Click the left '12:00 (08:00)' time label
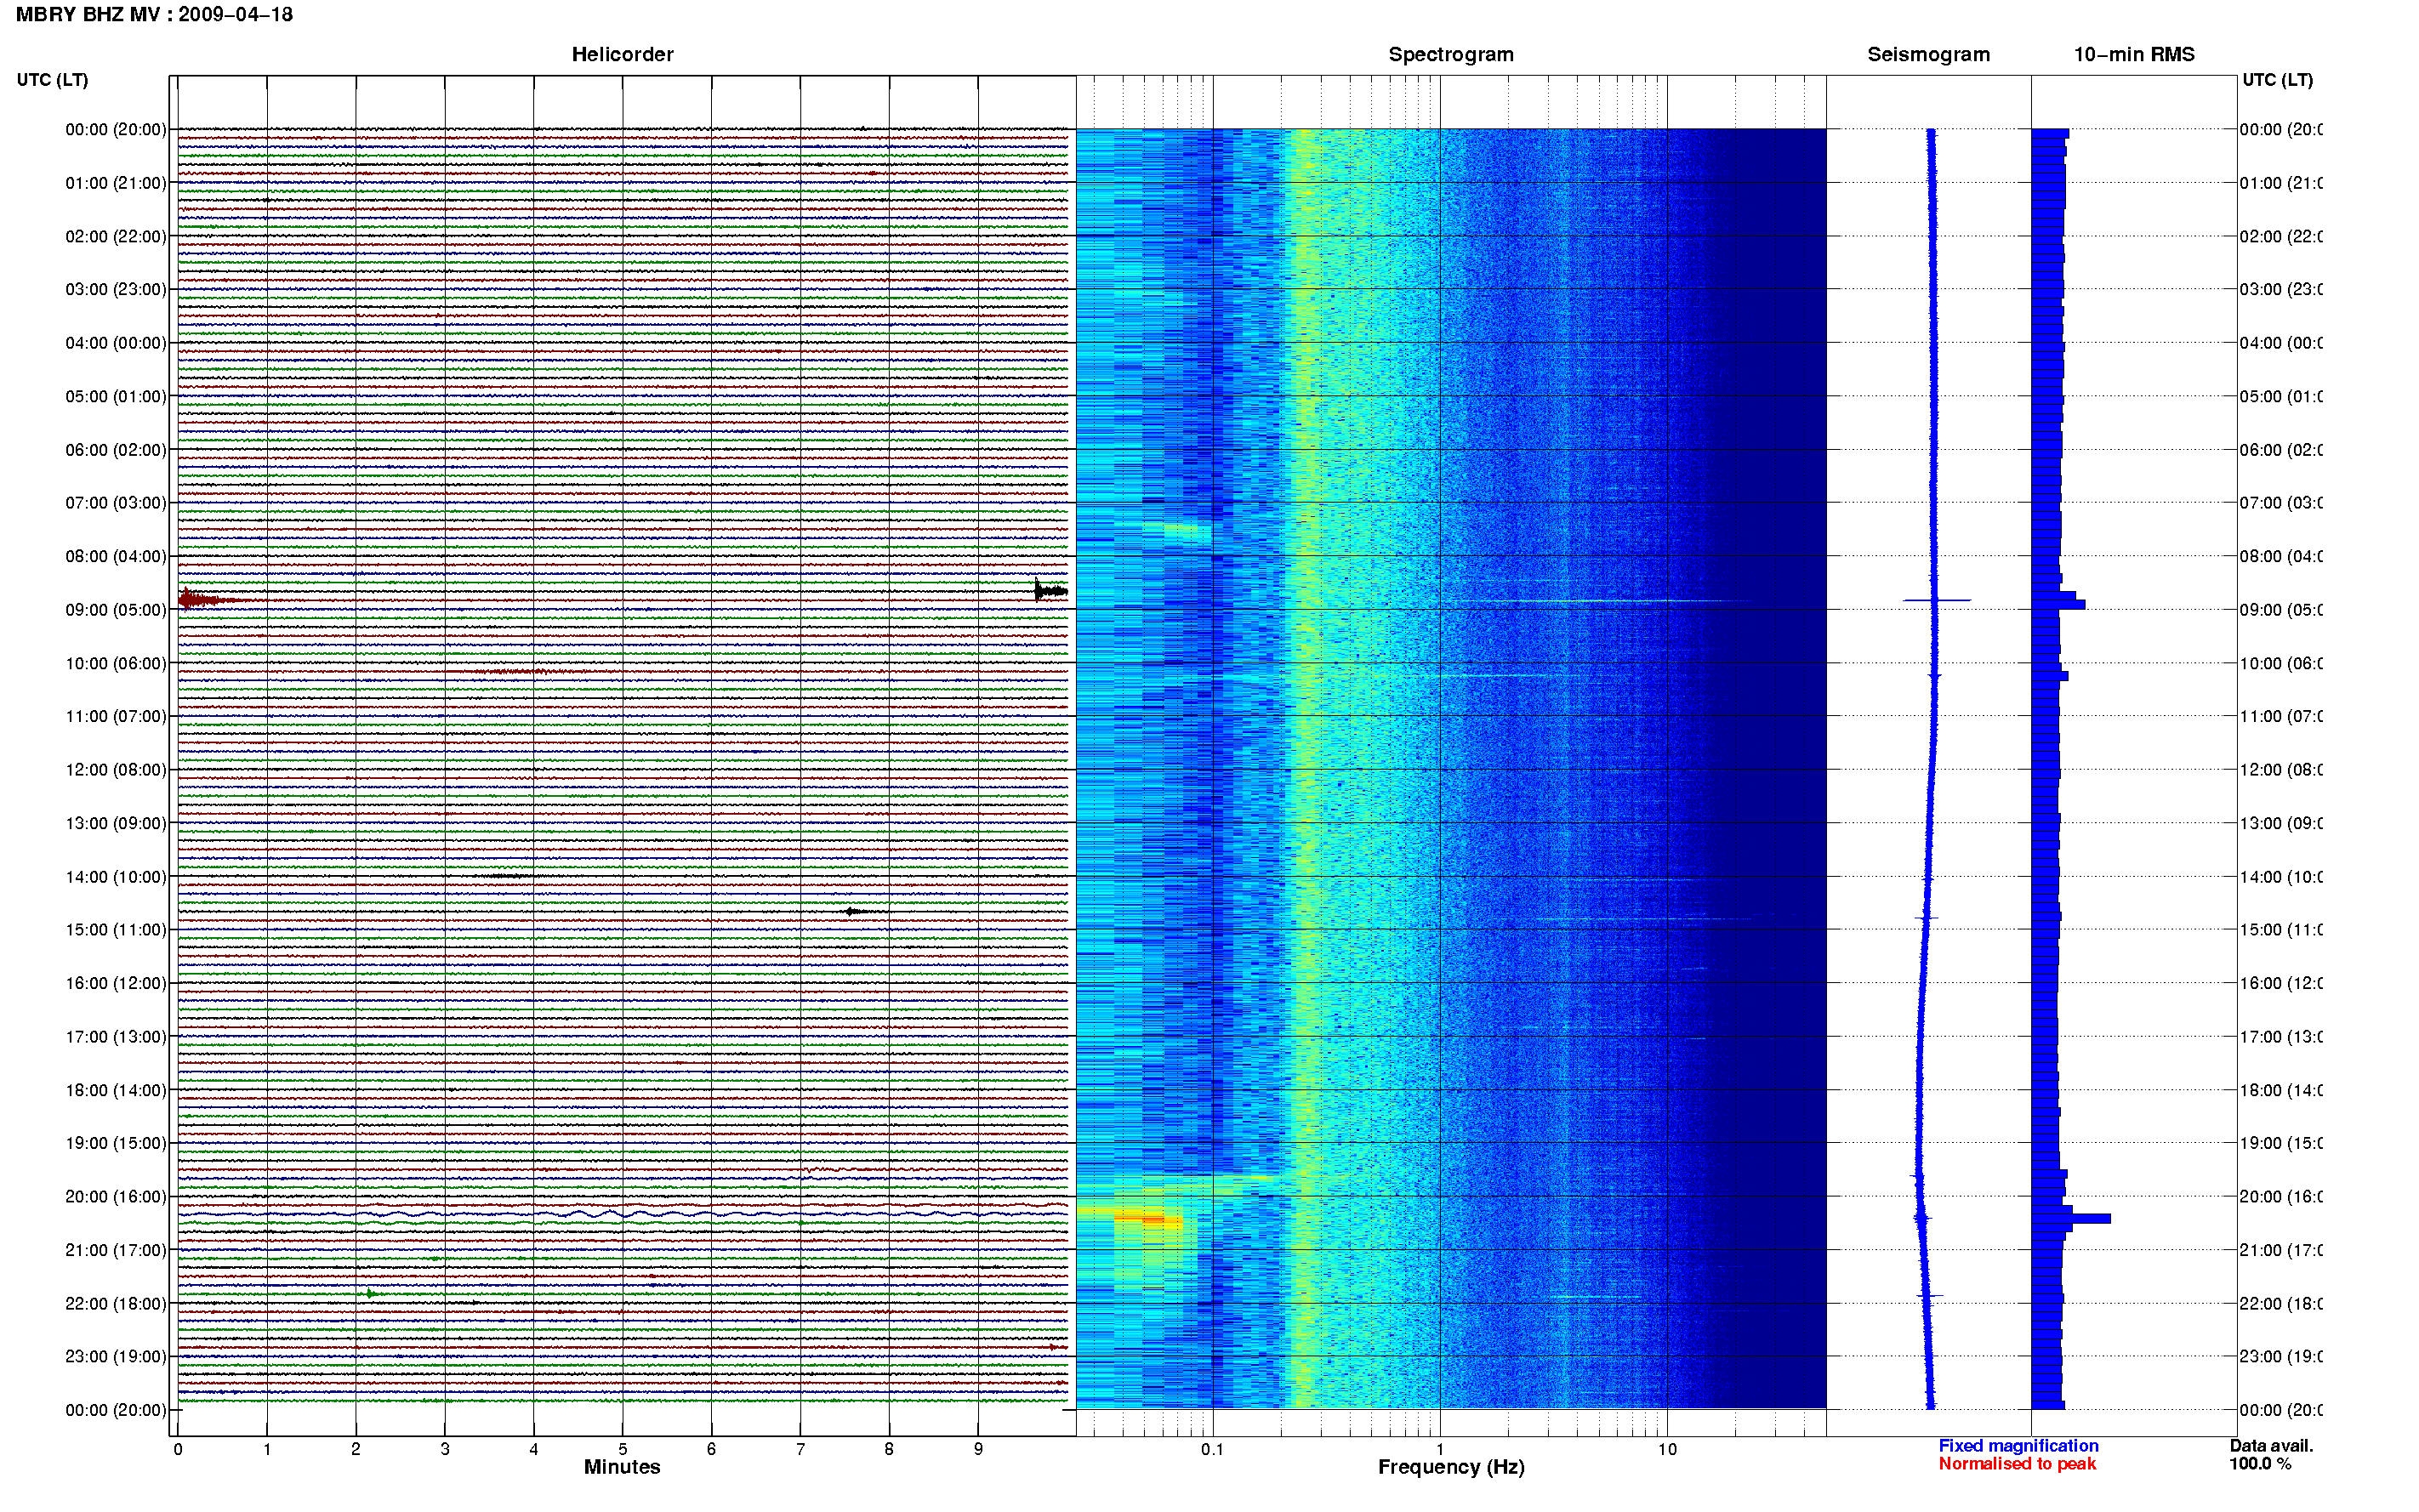Image resolution: width=2419 pixels, height=1512 pixels. tap(116, 770)
